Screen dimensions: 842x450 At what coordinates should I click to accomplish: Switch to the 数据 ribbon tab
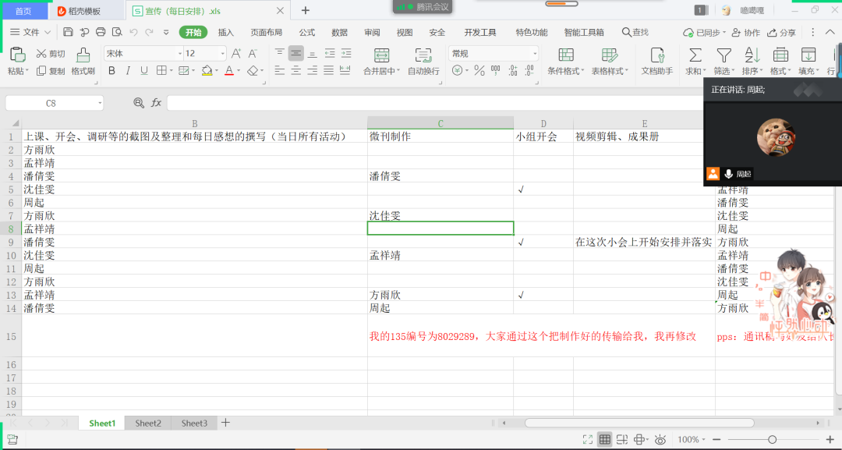point(339,32)
